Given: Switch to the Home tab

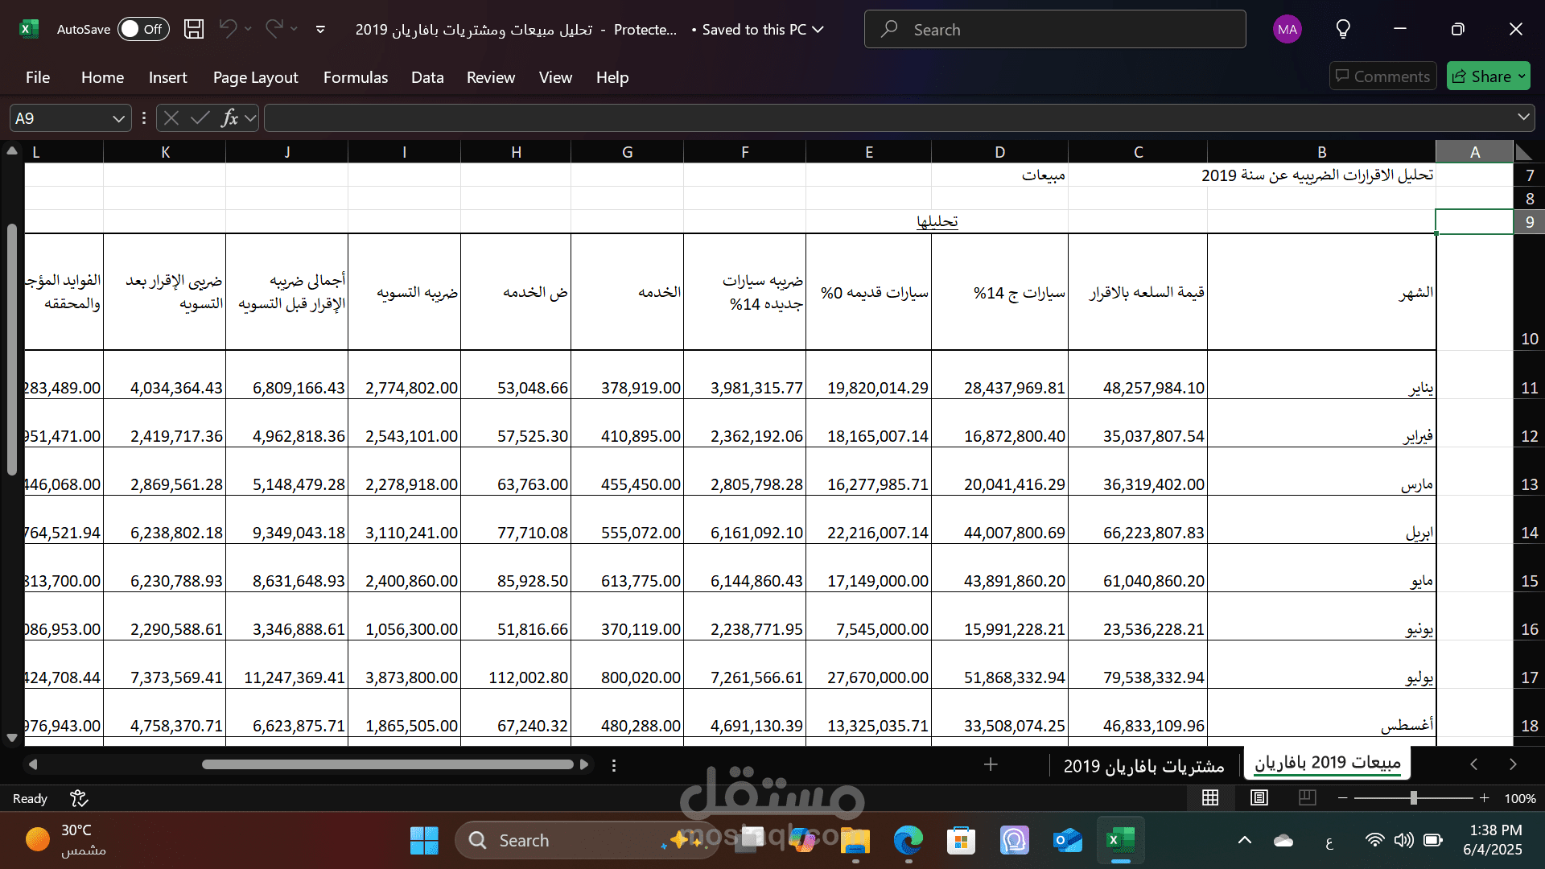Looking at the screenshot, I should tap(102, 77).
